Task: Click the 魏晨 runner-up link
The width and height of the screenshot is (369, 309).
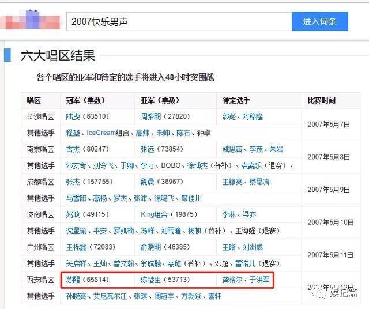Action: tap(148, 182)
